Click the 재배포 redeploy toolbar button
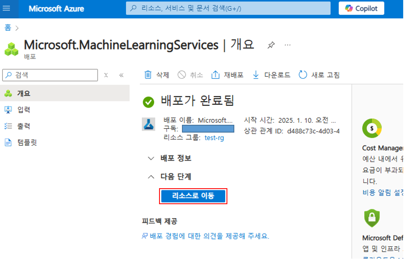Viewport: 404px width, 259px height. [x=227, y=75]
